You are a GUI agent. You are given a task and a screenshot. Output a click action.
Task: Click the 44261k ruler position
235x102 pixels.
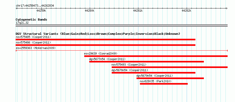138,11
